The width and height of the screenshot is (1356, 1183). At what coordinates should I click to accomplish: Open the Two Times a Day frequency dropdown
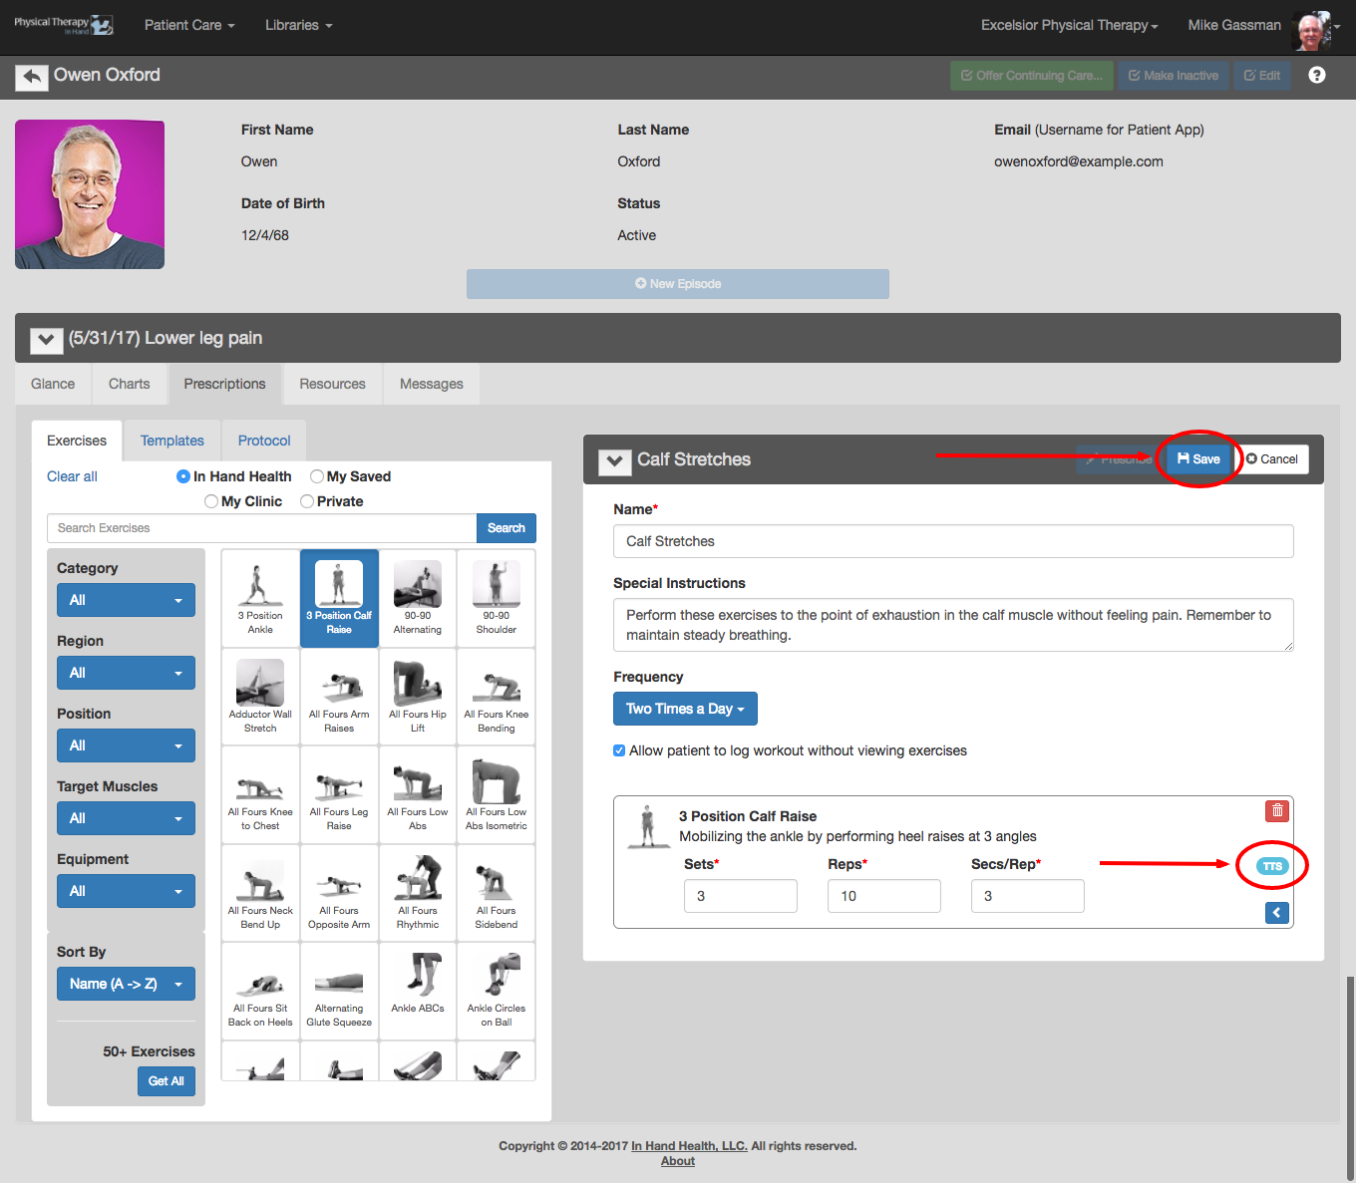[x=685, y=709]
